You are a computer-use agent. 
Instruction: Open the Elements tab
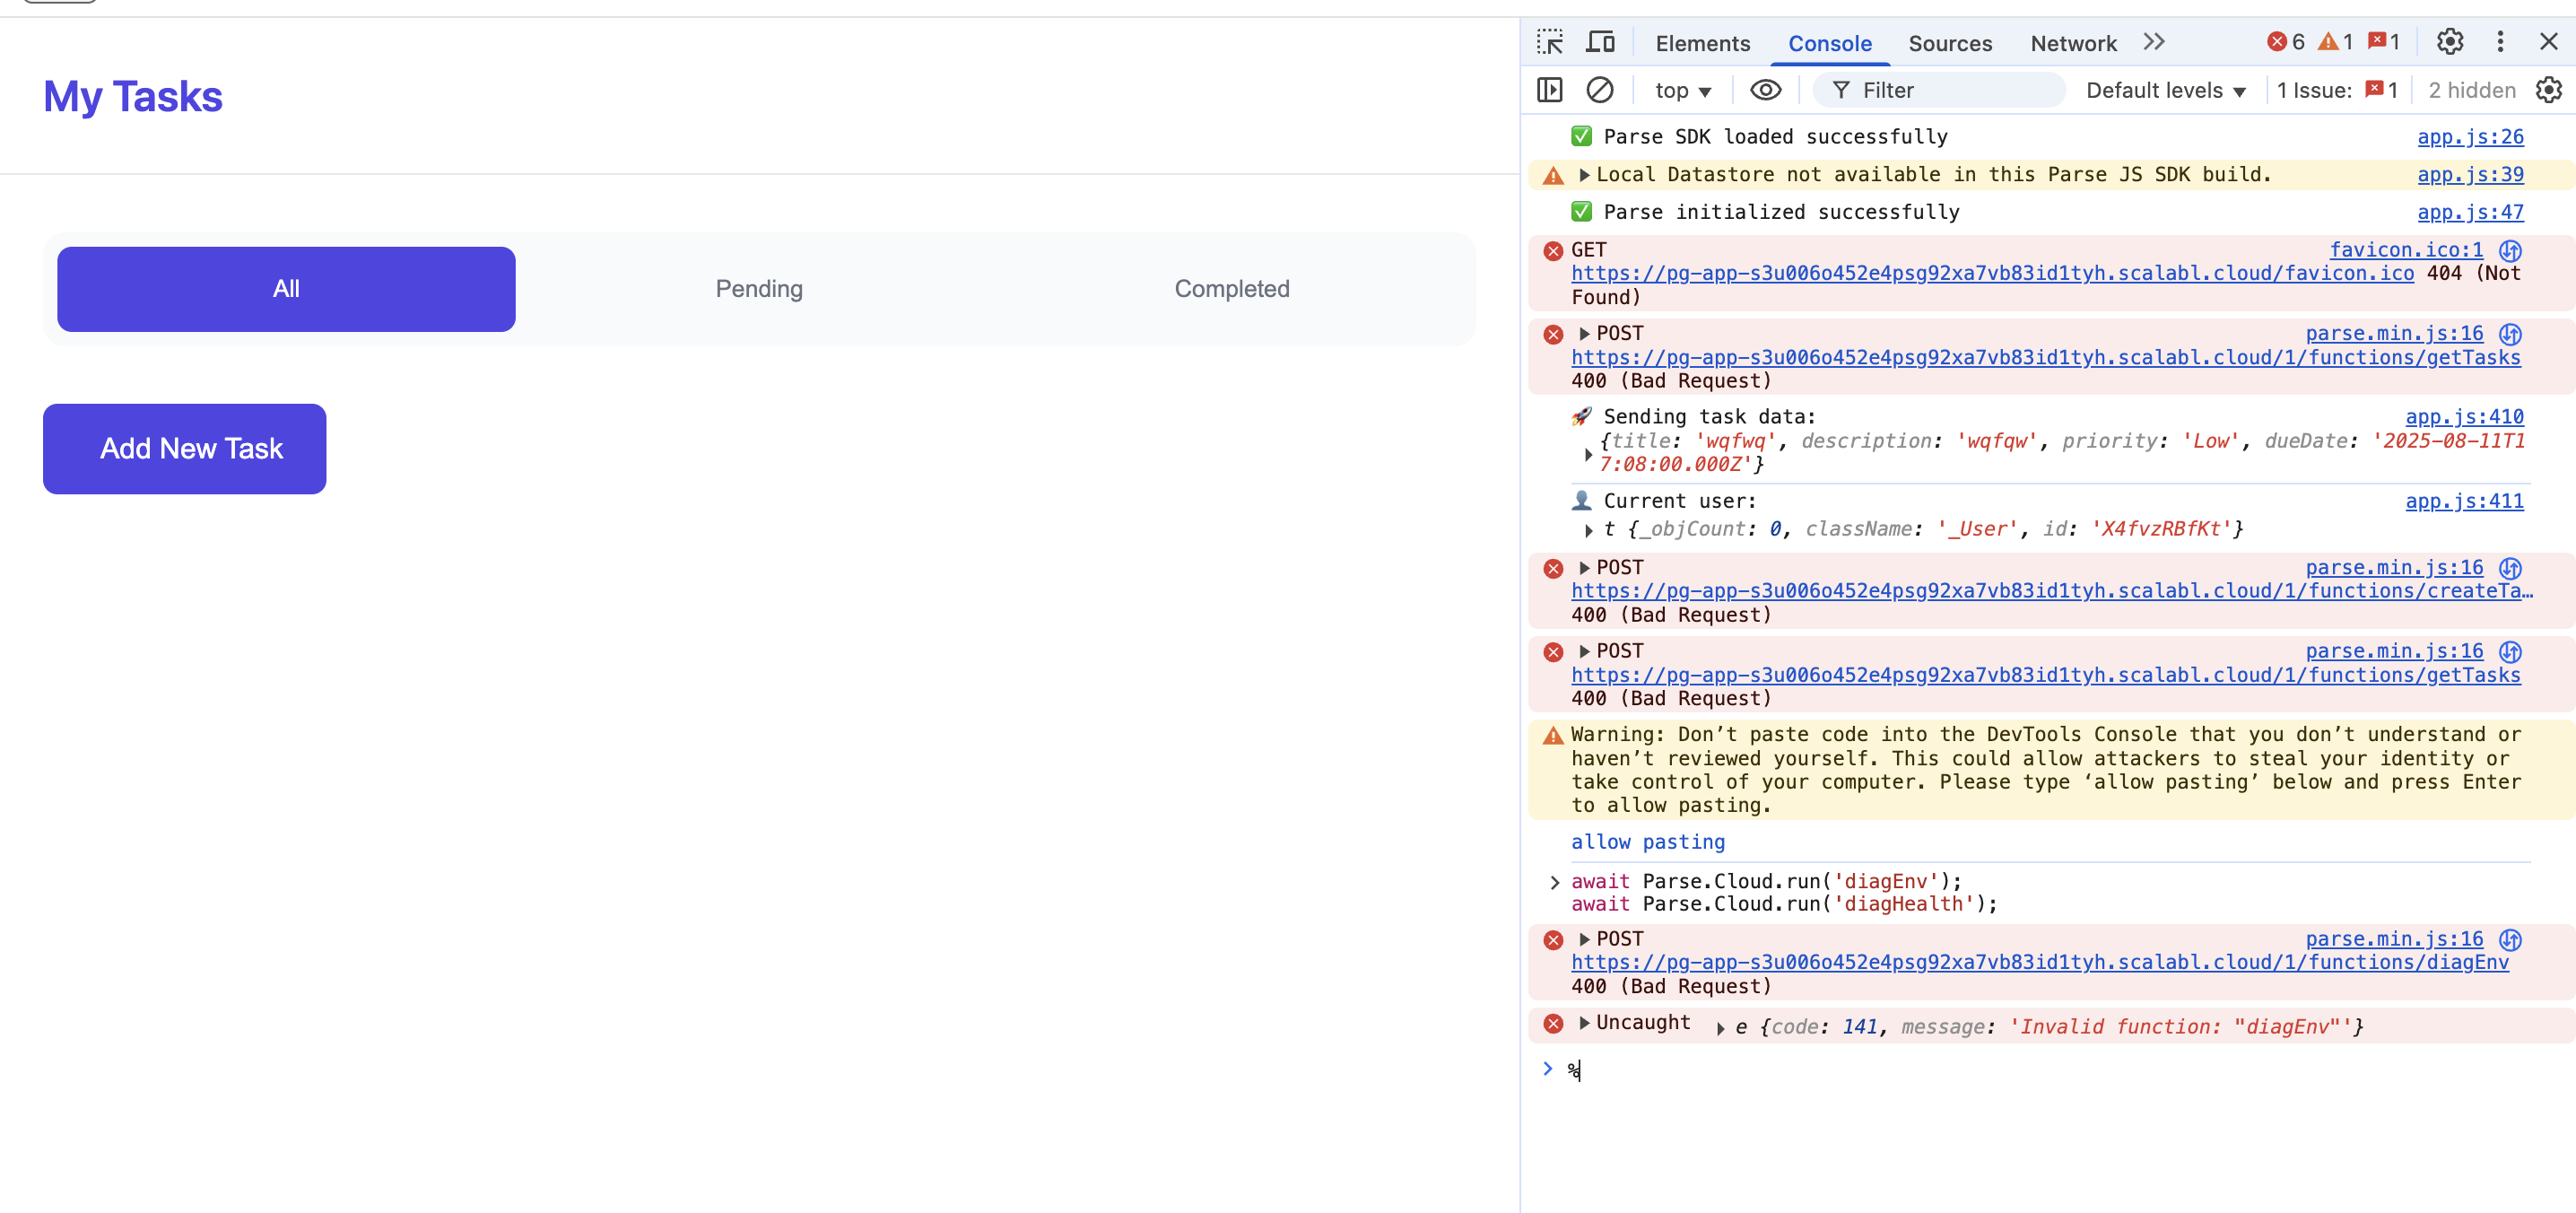1702,43
